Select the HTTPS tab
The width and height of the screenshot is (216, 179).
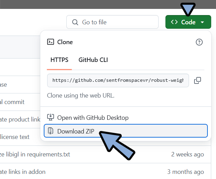(59, 60)
